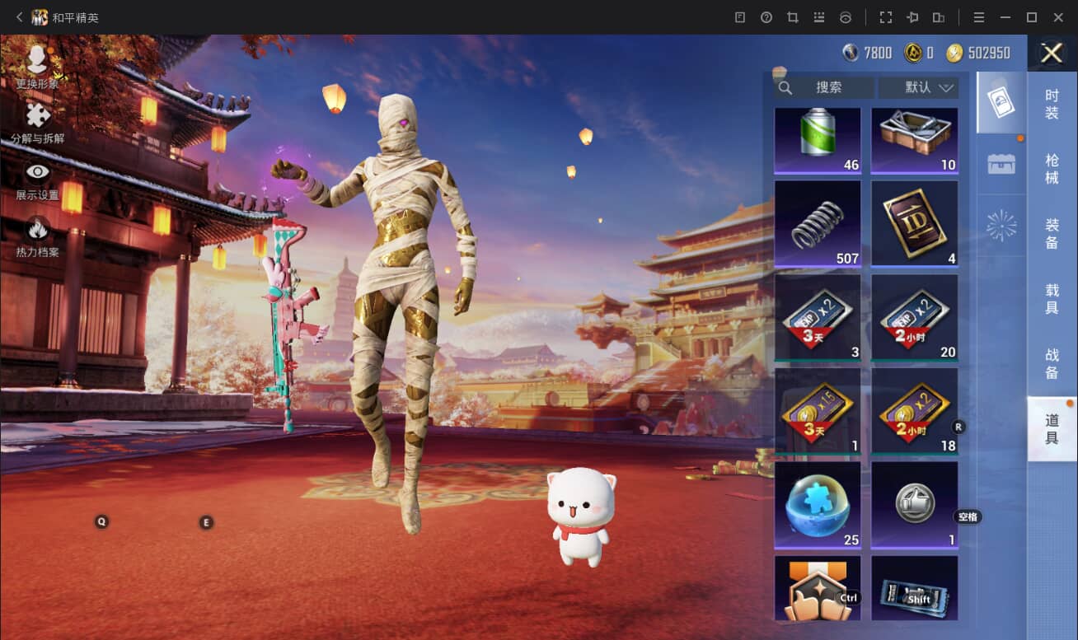Open the emulator hamburger menu
The height and width of the screenshot is (640, 1078).
click(x=979, y=17)
